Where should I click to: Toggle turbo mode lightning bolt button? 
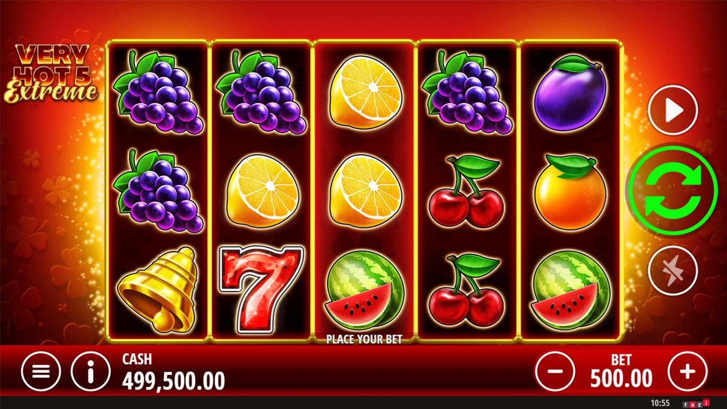click(x=672, y=269)
